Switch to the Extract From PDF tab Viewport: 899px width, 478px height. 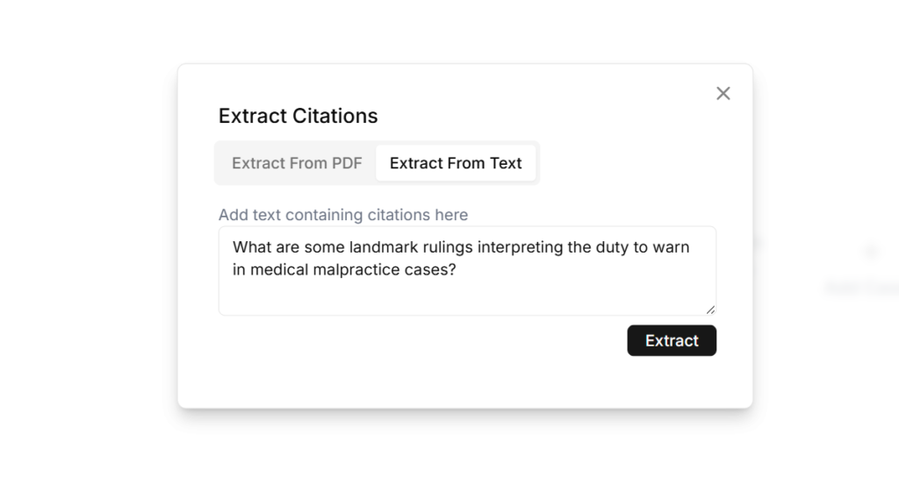(297, 163)
